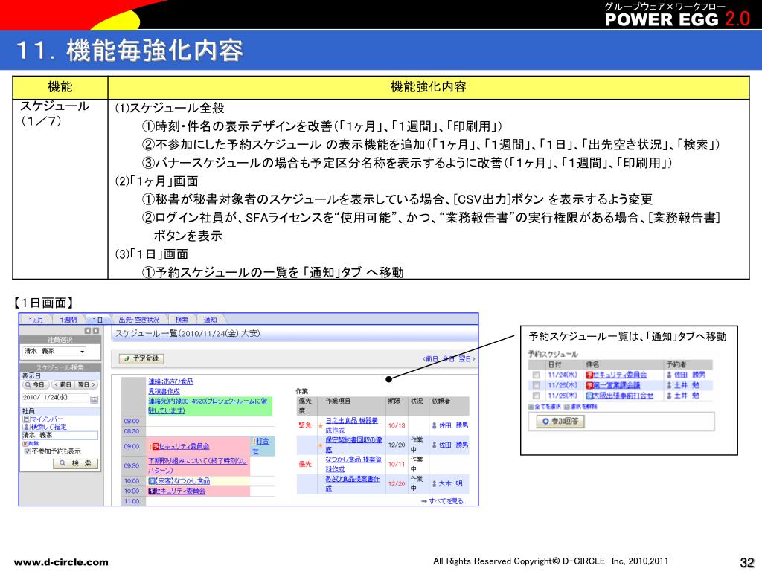Click the www.d-circle.com footer text

(x=61, y=562)
